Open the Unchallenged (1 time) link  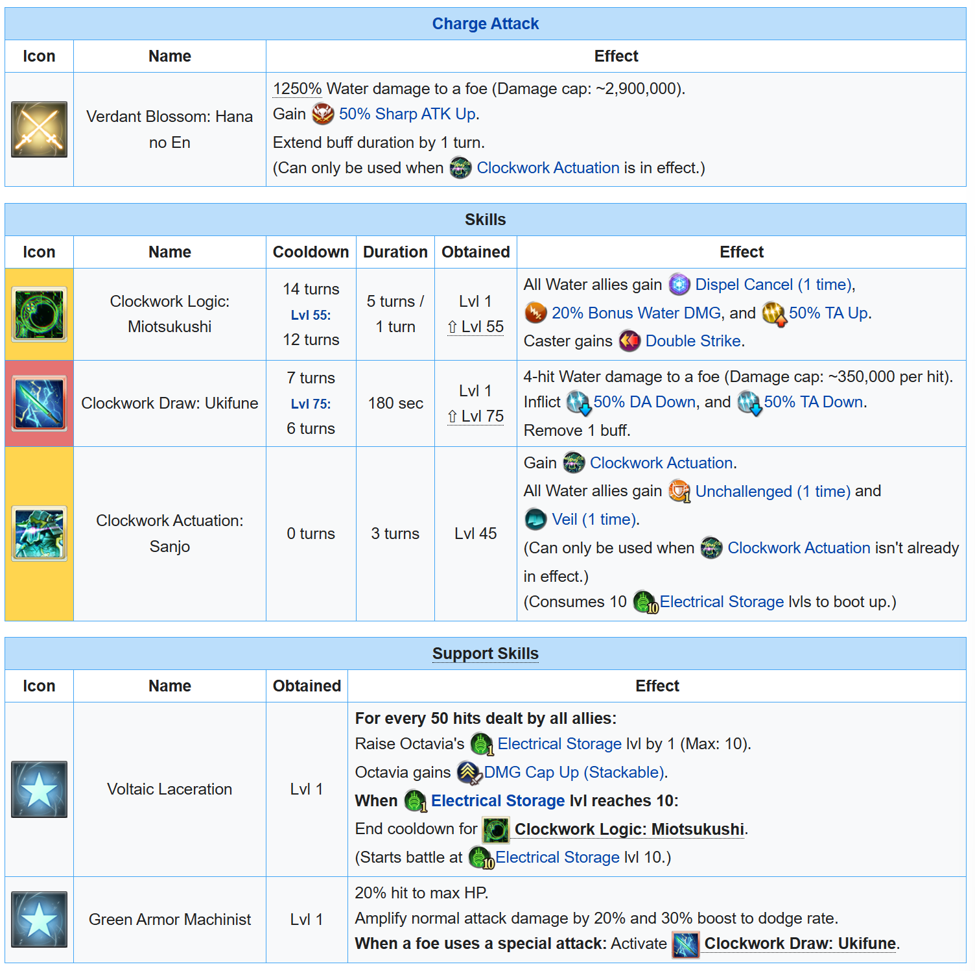coord(773,492)
